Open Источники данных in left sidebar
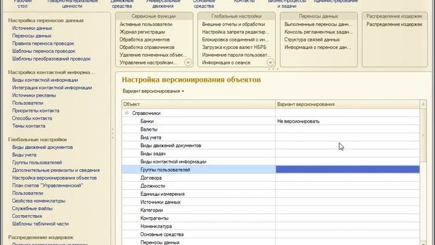The image size is (435, 245). pyautogui.click(x=32, y=28)
